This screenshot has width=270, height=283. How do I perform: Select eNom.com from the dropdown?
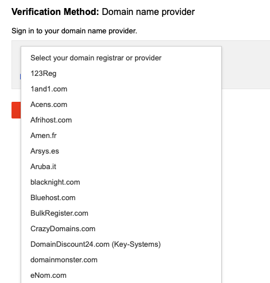click(x=121, y=276)
